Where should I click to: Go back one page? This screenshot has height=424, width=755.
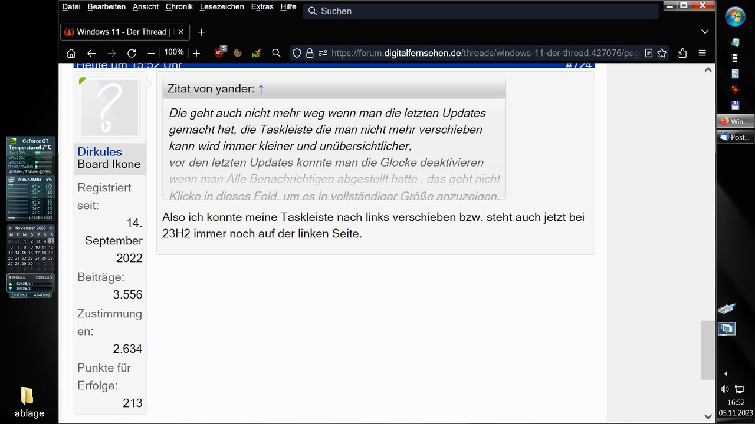[x=91, y=53]
